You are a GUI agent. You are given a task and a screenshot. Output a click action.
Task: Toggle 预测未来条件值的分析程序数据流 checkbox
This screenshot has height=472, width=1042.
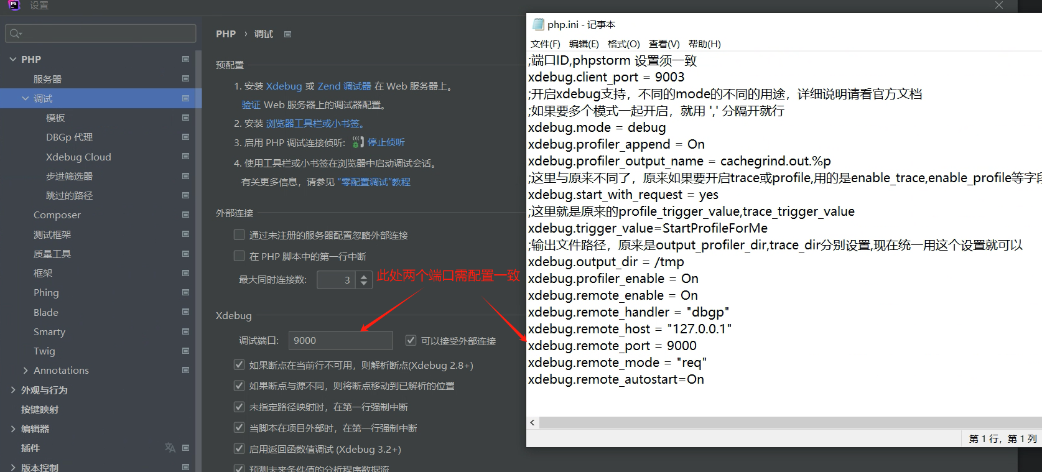pyautogui.click(x=239, y=468)
